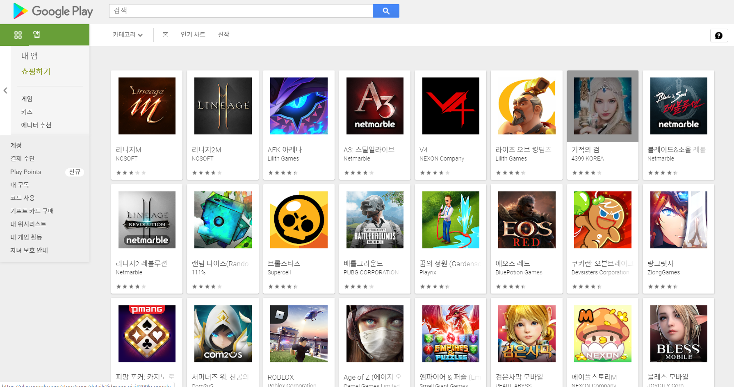Click the Supercell developer name
734x387 pixels.
click(279, 272)
